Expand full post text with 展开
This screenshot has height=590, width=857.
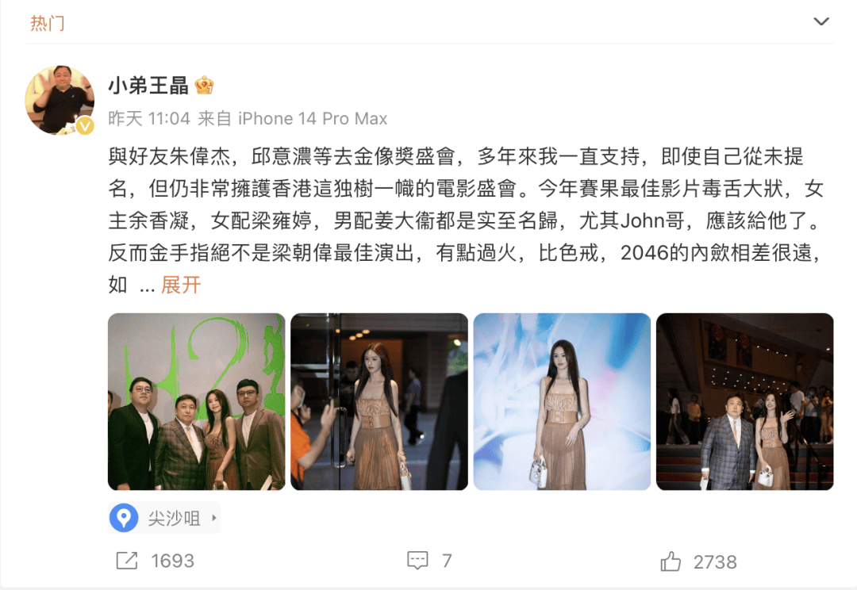pos(181,285)
